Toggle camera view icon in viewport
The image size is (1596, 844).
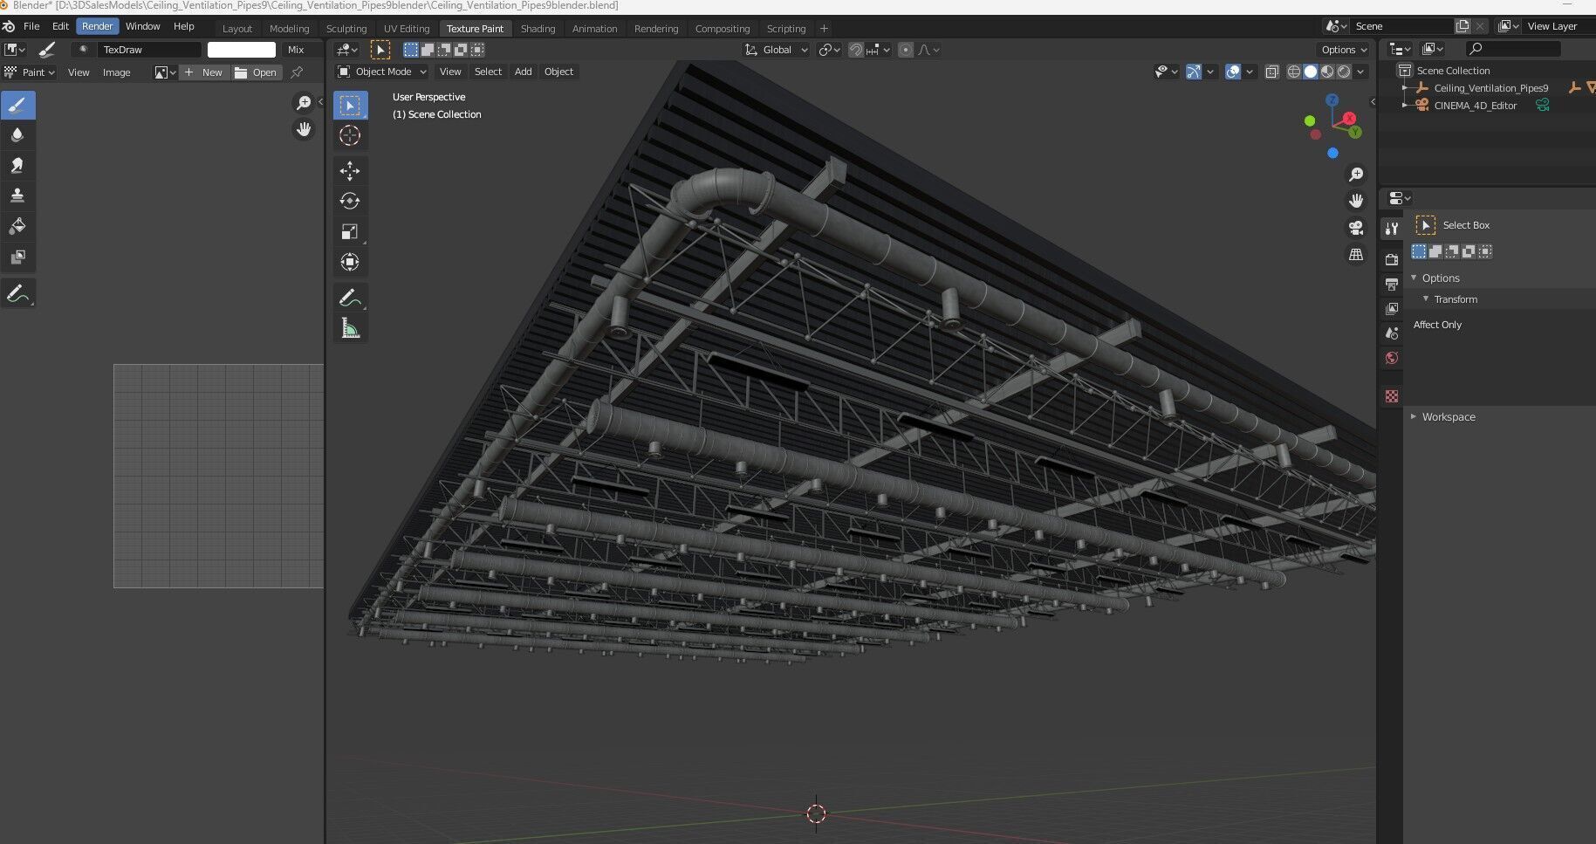click(x=1356, y=228)
